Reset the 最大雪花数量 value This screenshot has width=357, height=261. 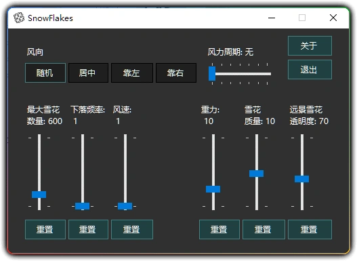coord(45,229)
